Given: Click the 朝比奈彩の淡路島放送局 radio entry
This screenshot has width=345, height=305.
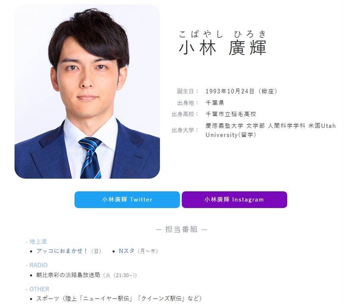Looking at the screenshot, I should pyautogui.click(x=68, y=275).
